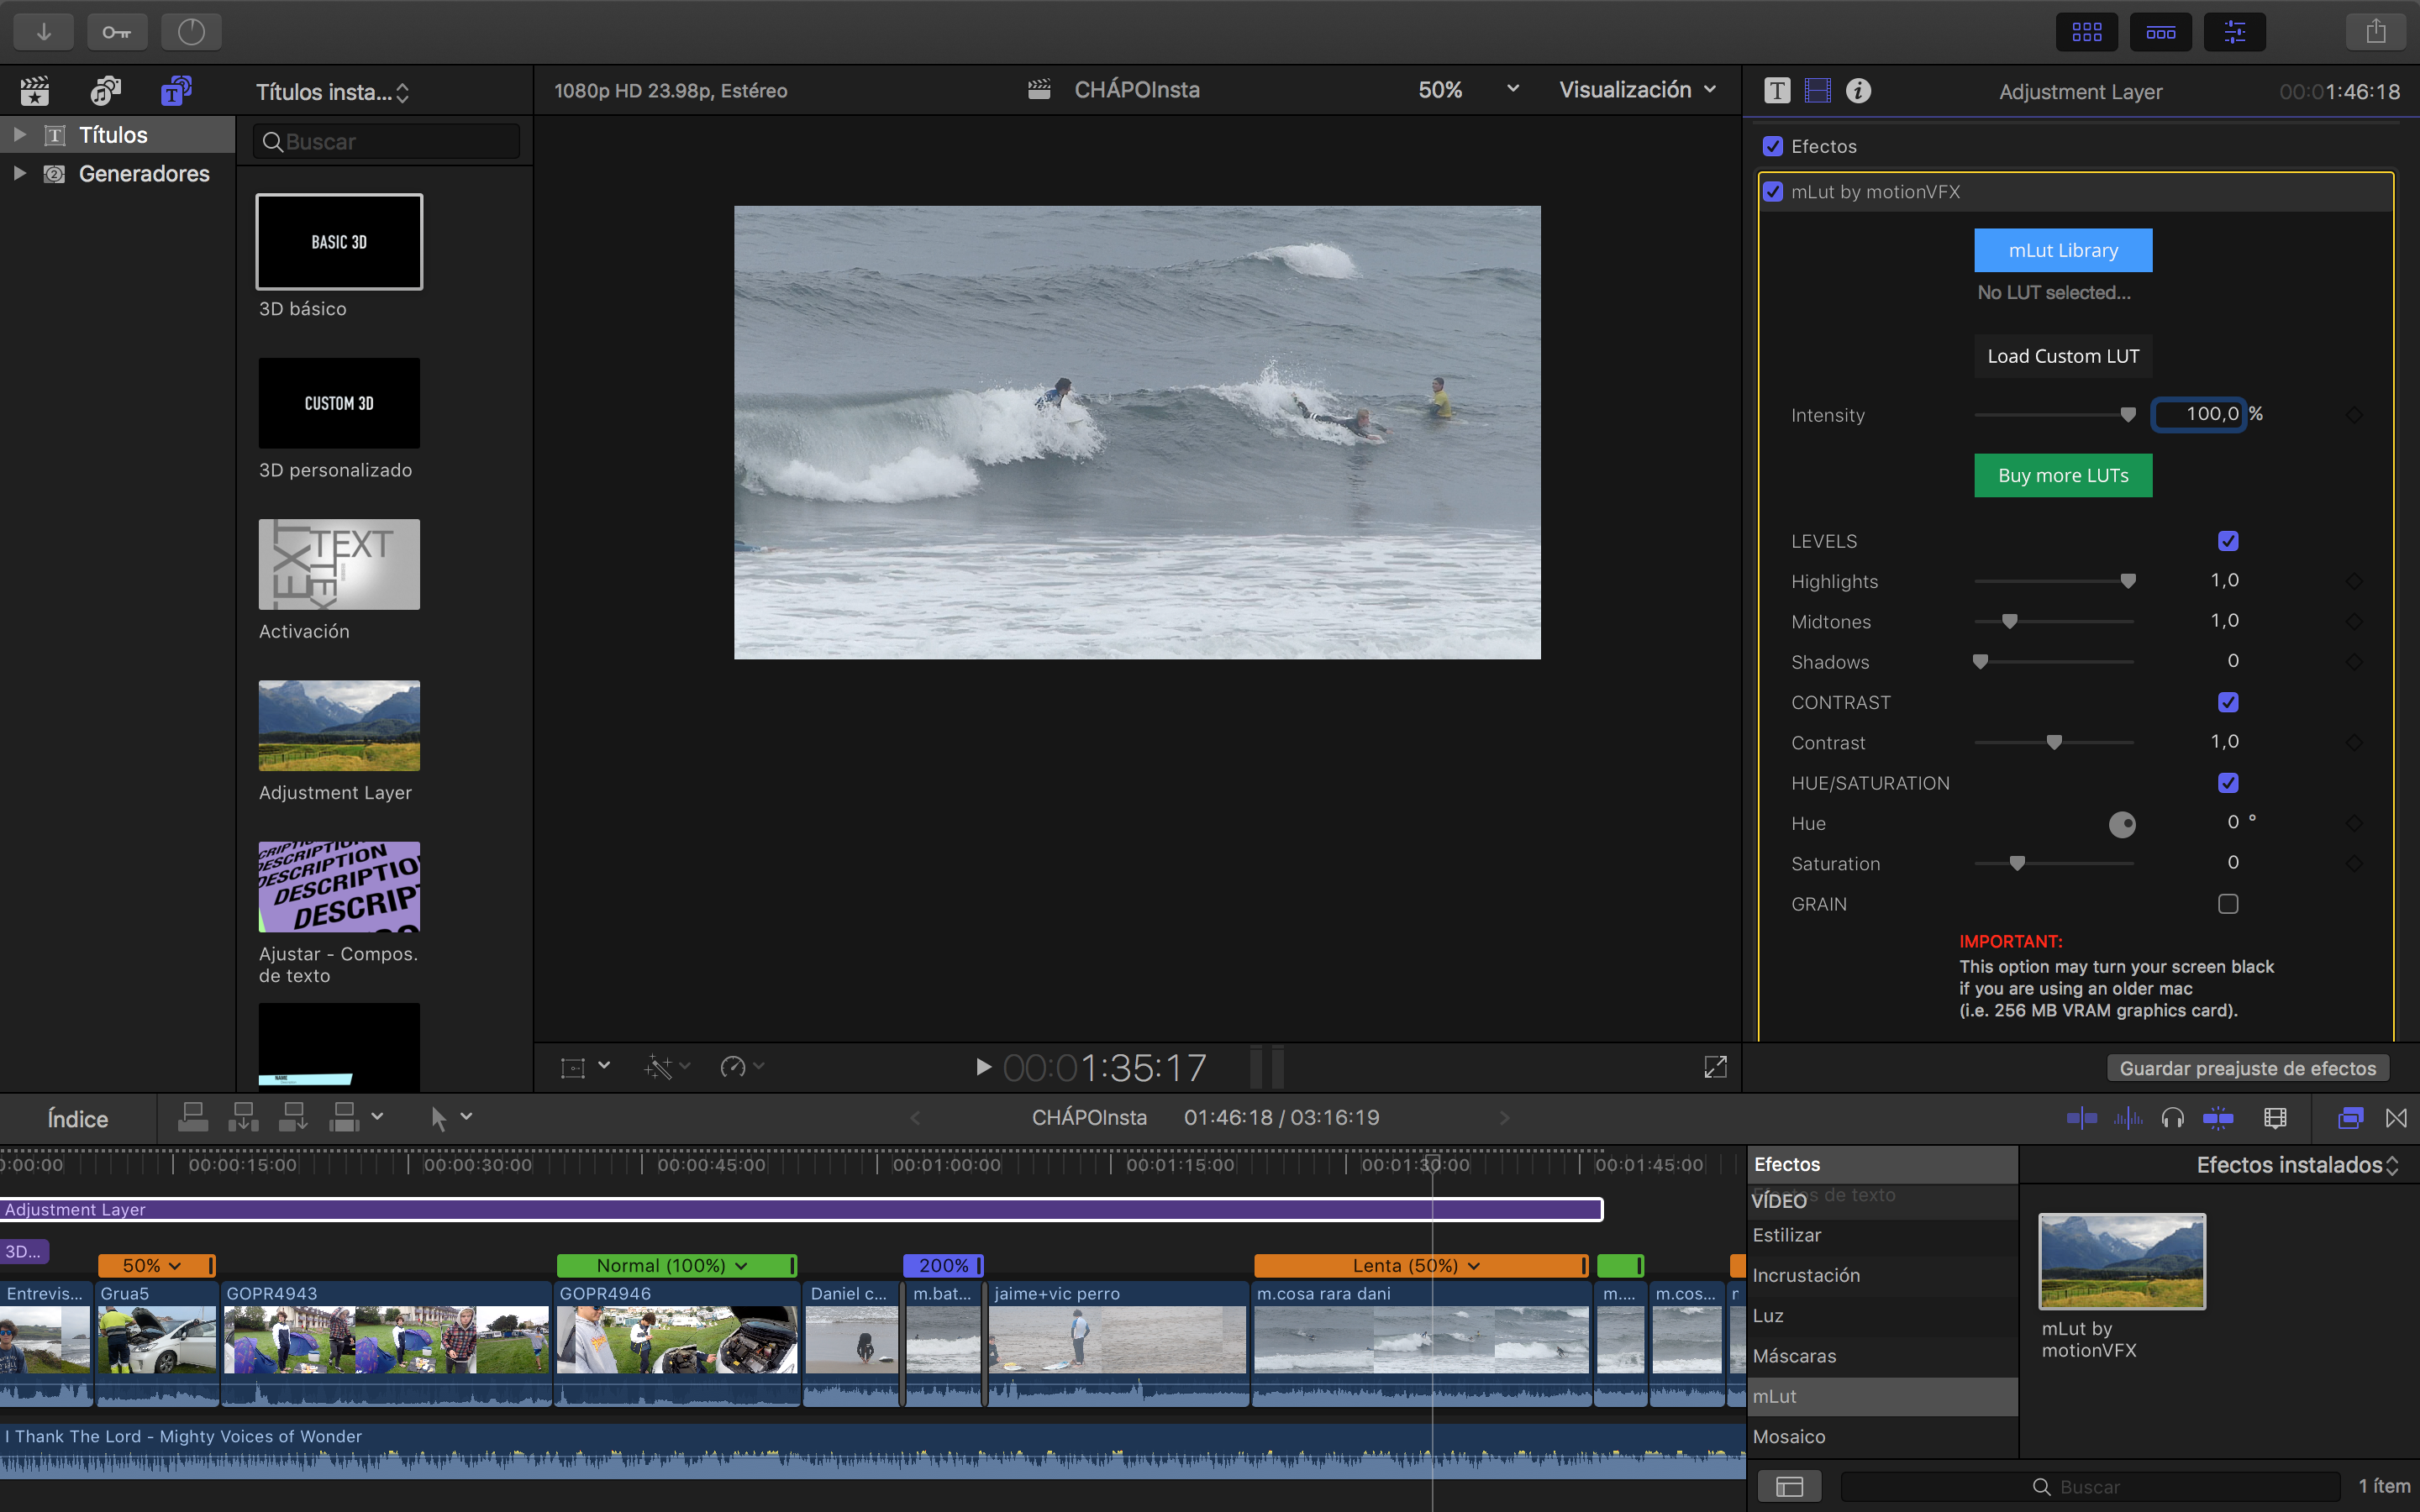2420x1512 pixels.
Task: Select mLut effects category
Action: 1882,1396
